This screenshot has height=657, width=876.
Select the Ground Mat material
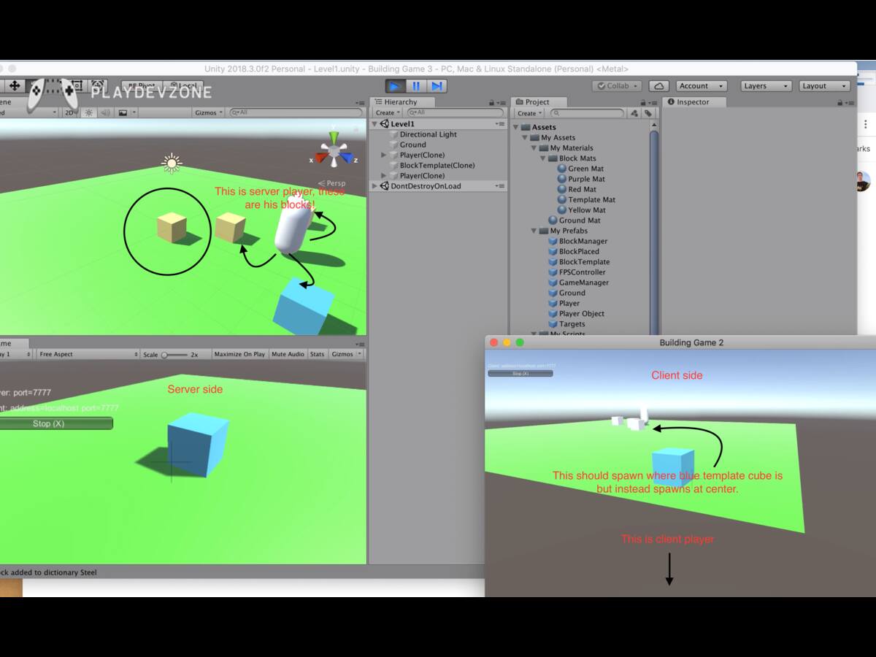pos(580,220)
